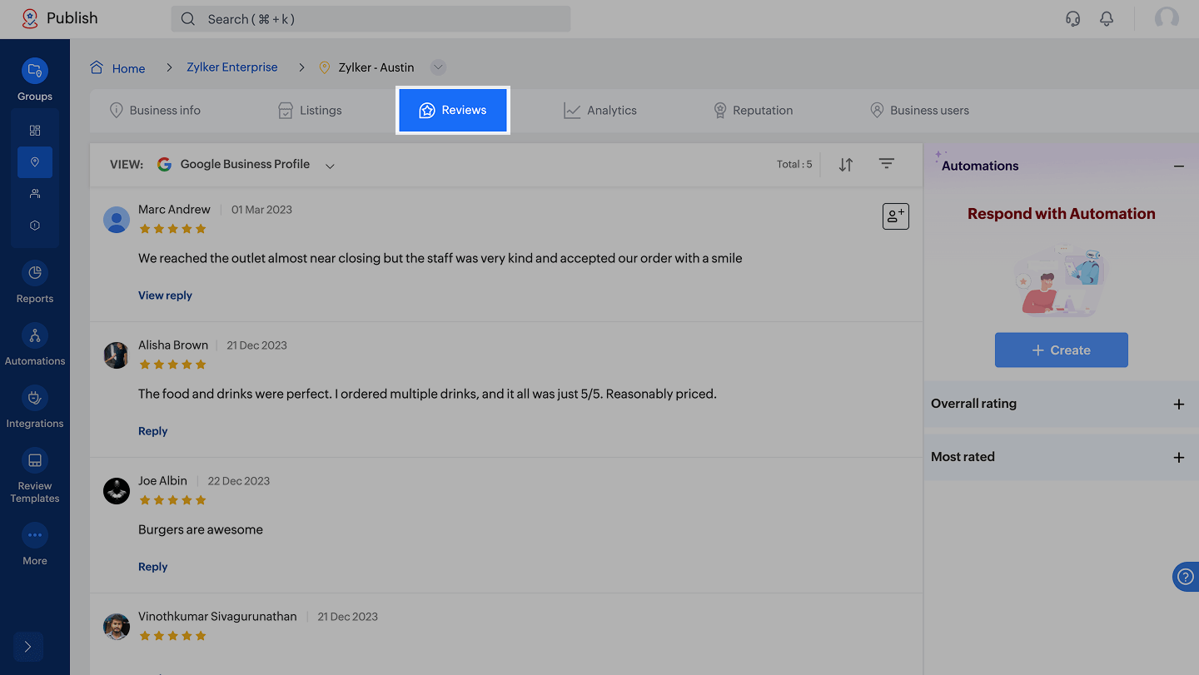Click the hexagon icon in sidebar submenu
Viewport: 1199px width, 675px height.
(35, 226)
